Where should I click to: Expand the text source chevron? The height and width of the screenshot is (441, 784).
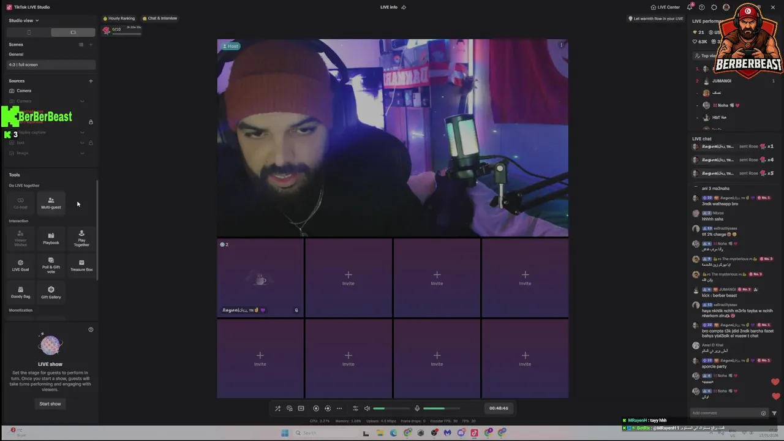pyautogui.click(x=82, y=143)
